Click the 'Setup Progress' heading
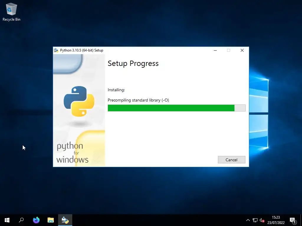Viewport: 302px width, 226px height. point(133,64)
